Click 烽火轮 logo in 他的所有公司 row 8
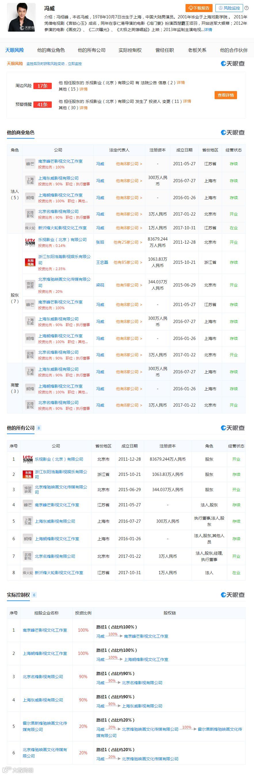Screen dimensions: 254x775 [28, 573]
